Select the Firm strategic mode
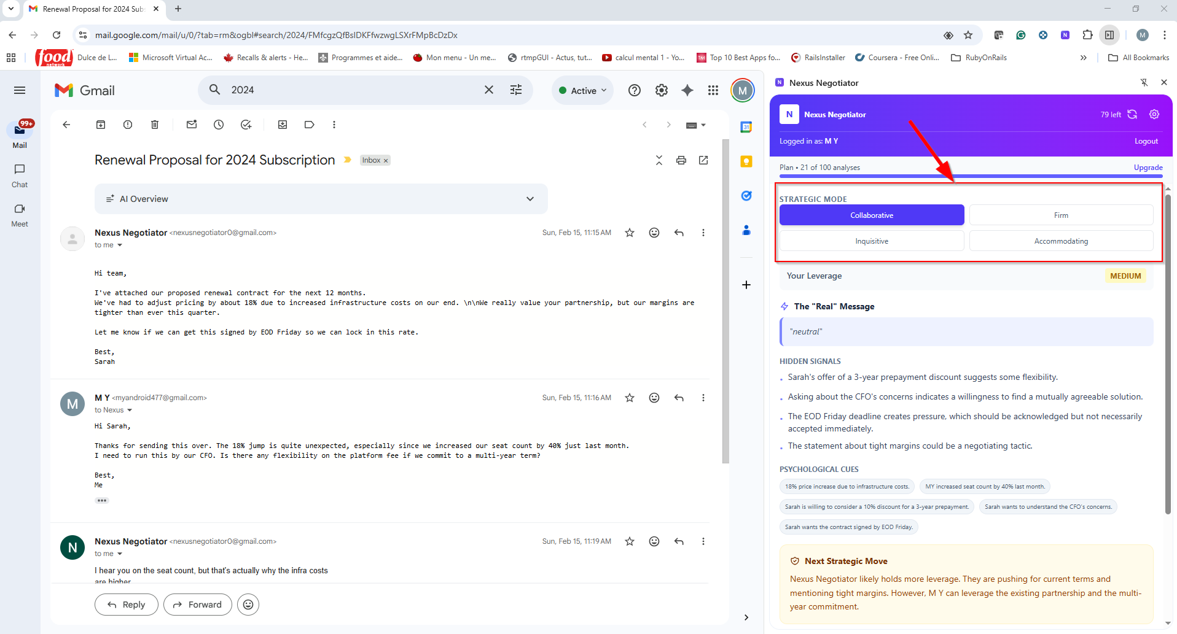This screenshot has height=634, width=1177. tap(1060, 215)
